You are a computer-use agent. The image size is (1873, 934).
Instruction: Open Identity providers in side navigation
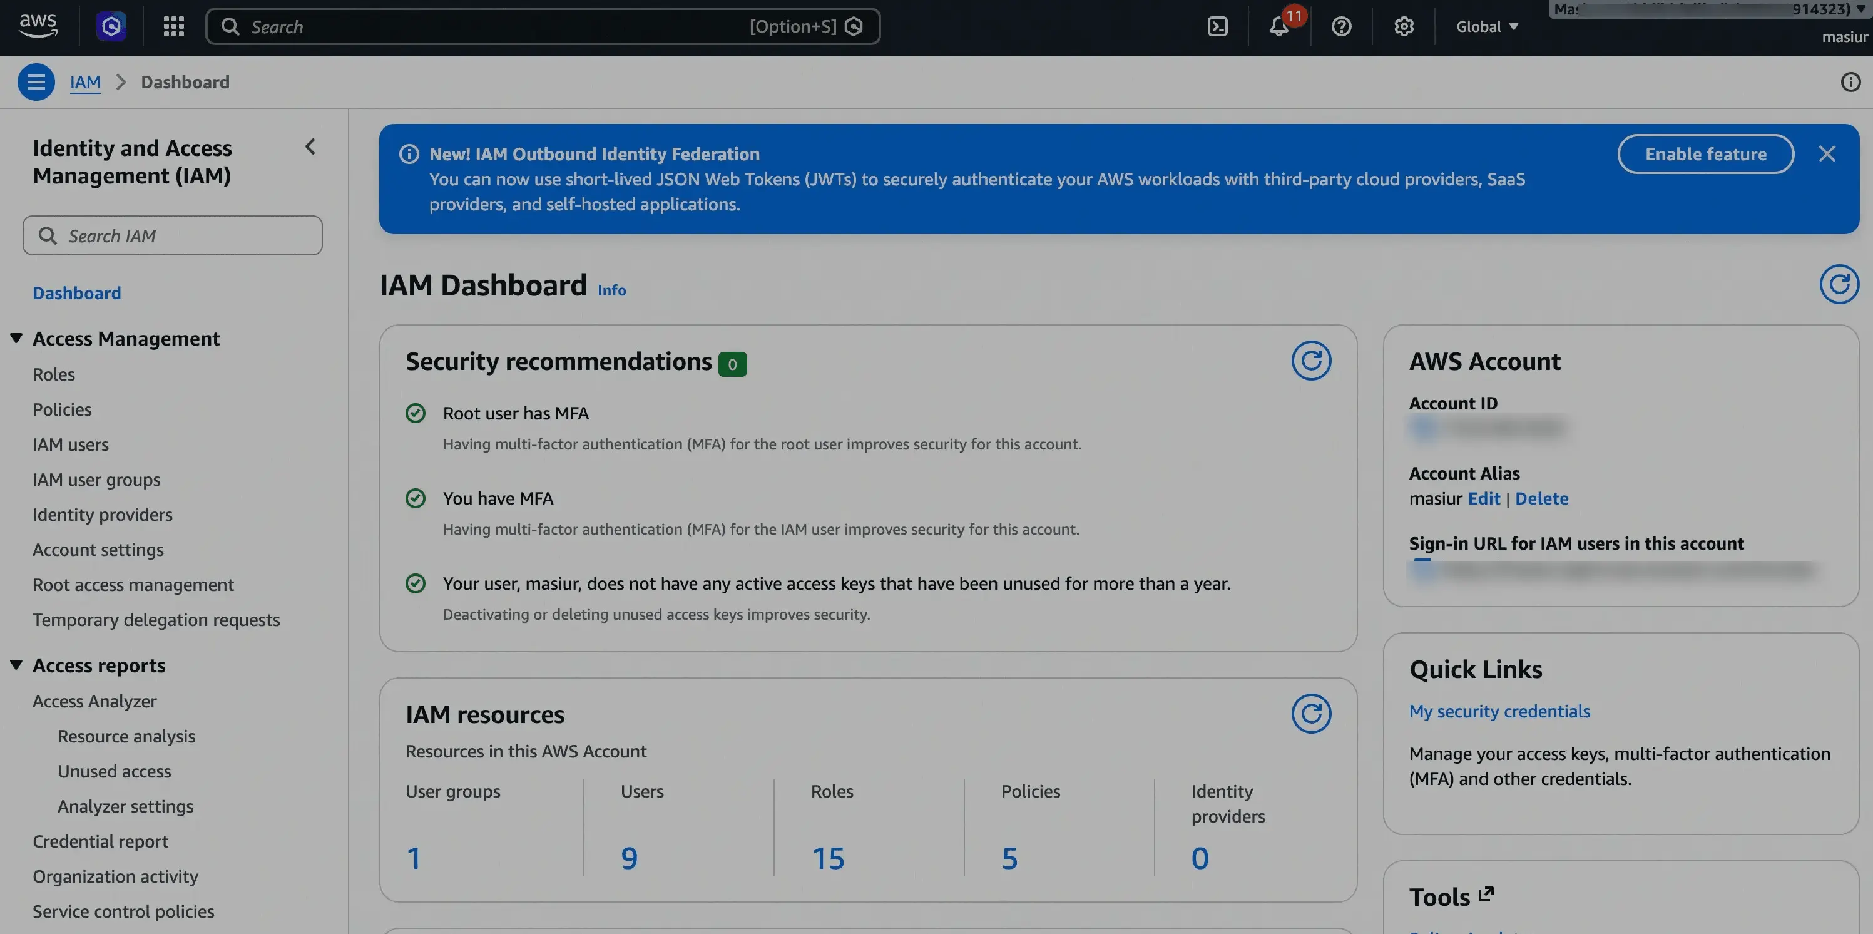point(103,515)
